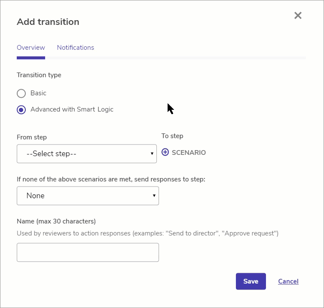Click the Name (max 30 characters) label
Viewport: 324px width, 308px height.
point(56,221)
